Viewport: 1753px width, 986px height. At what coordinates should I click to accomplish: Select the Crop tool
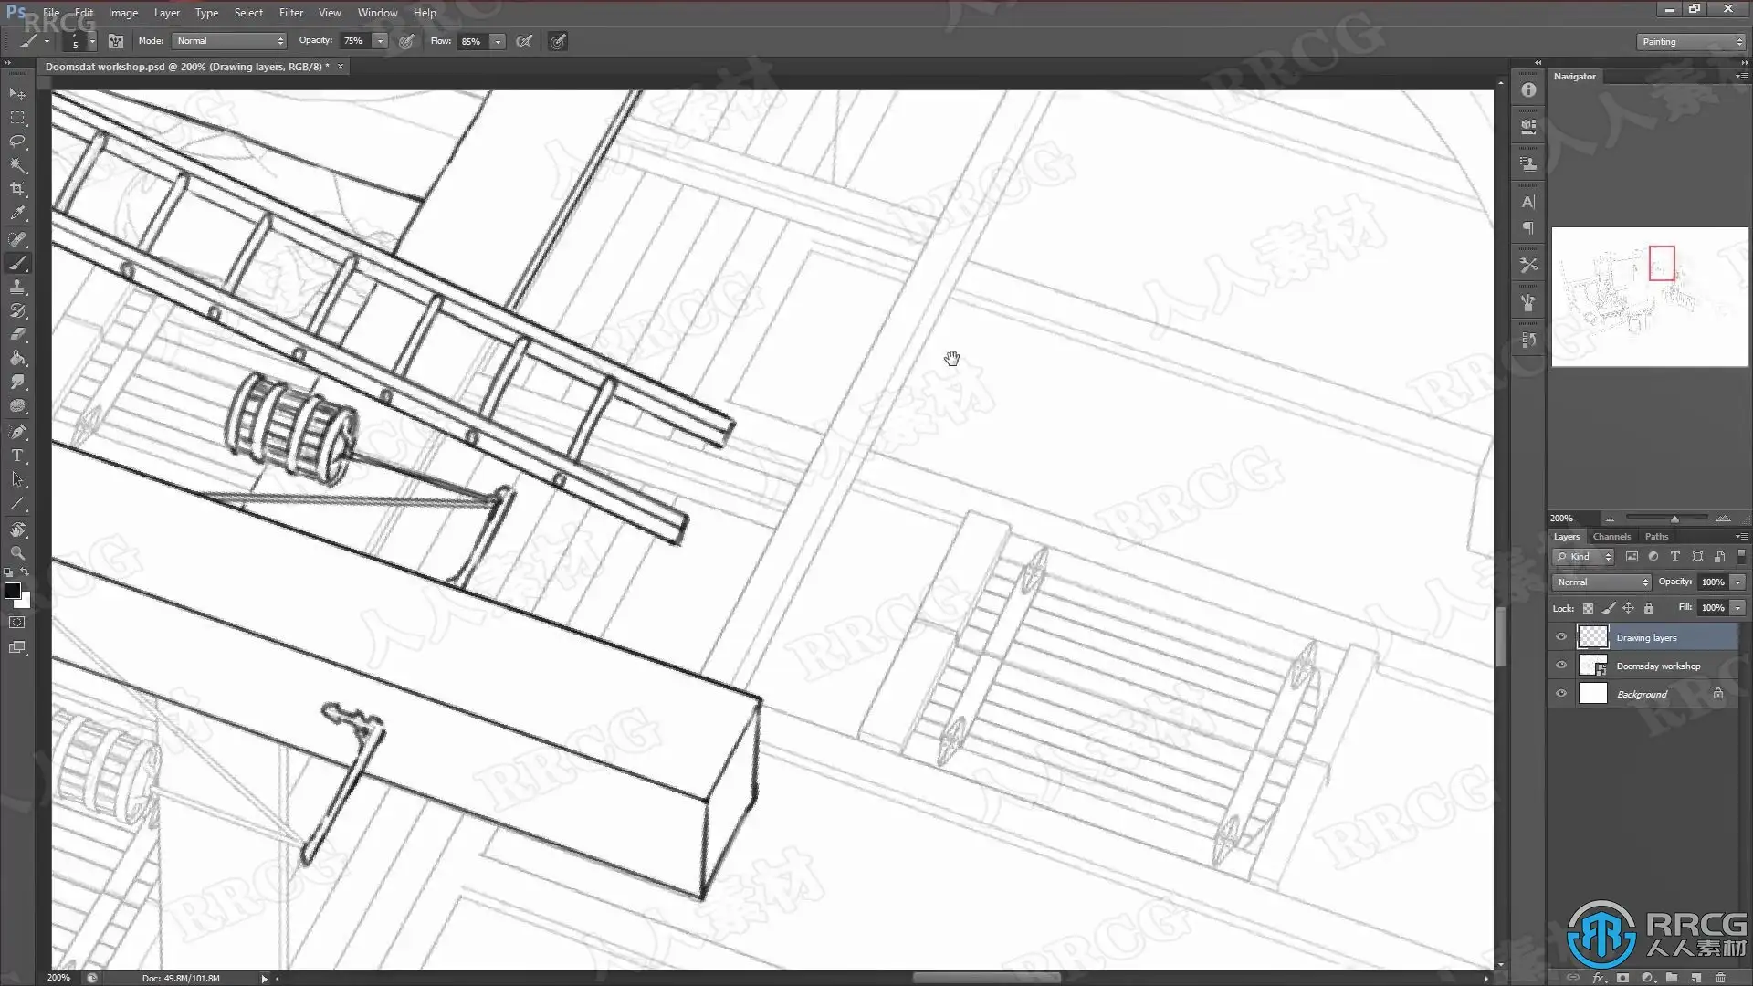point(17,189)
